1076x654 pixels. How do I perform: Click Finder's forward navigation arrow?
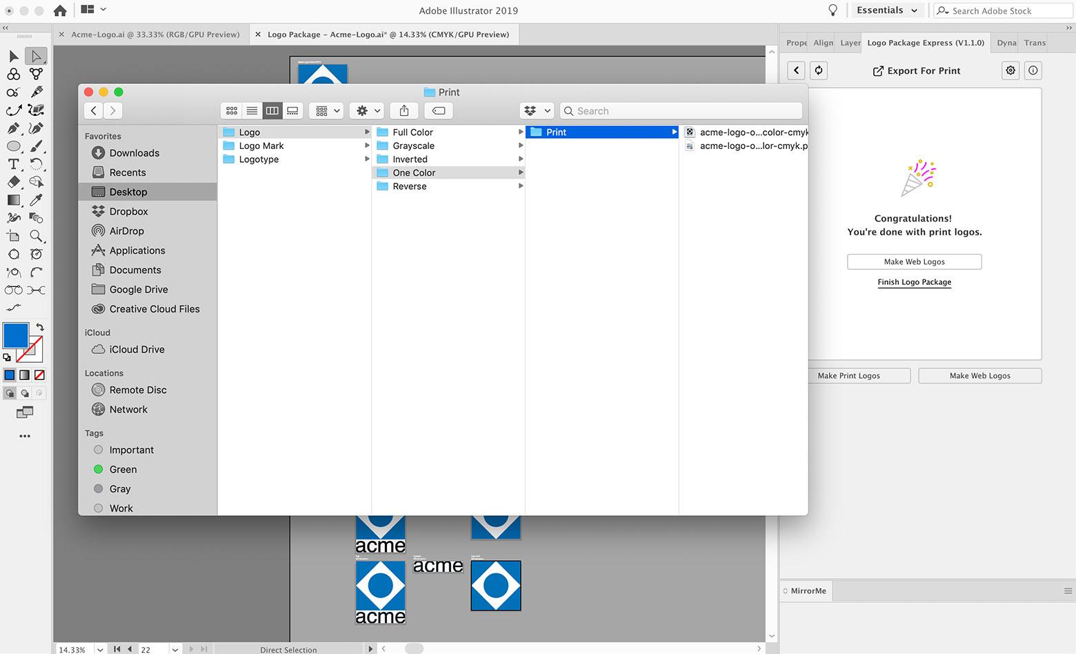click(x=113, y=110)
